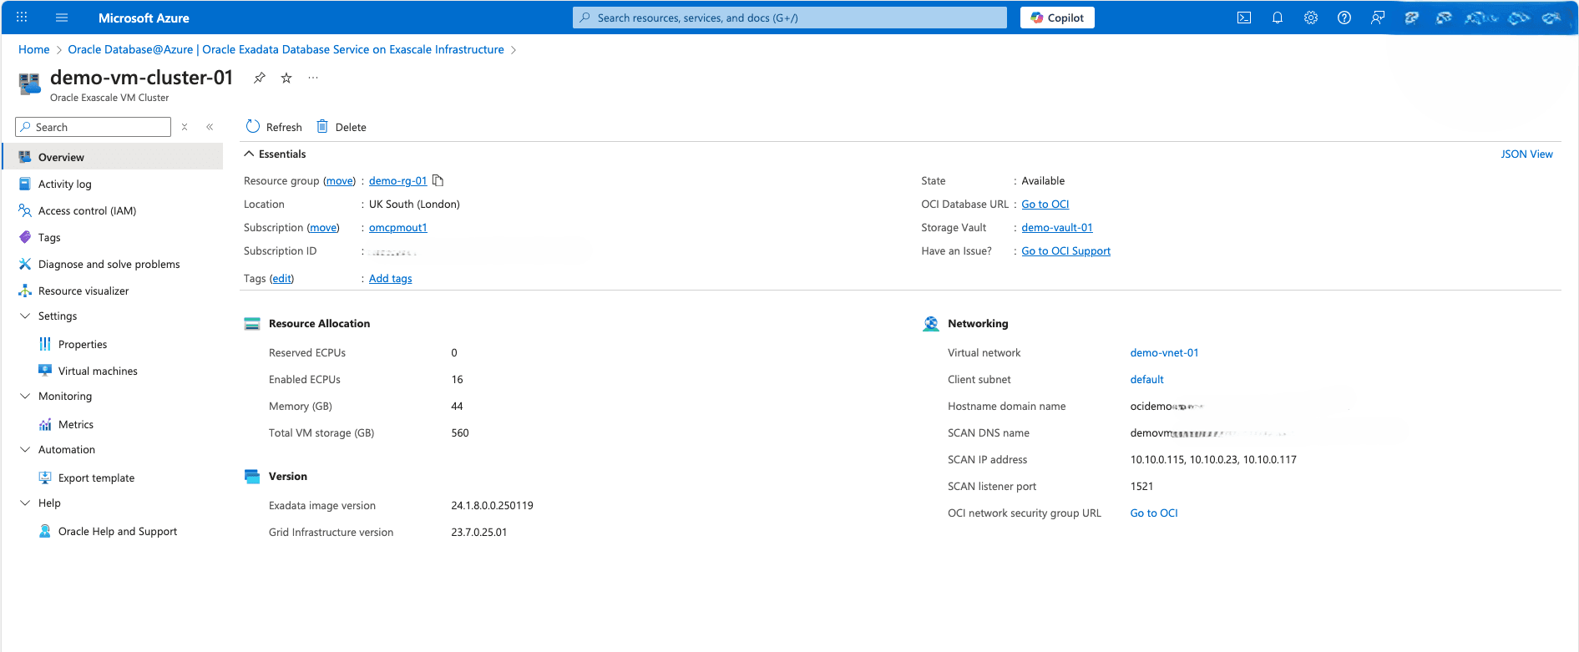Open Copilot

click(x=1057, y=18)
